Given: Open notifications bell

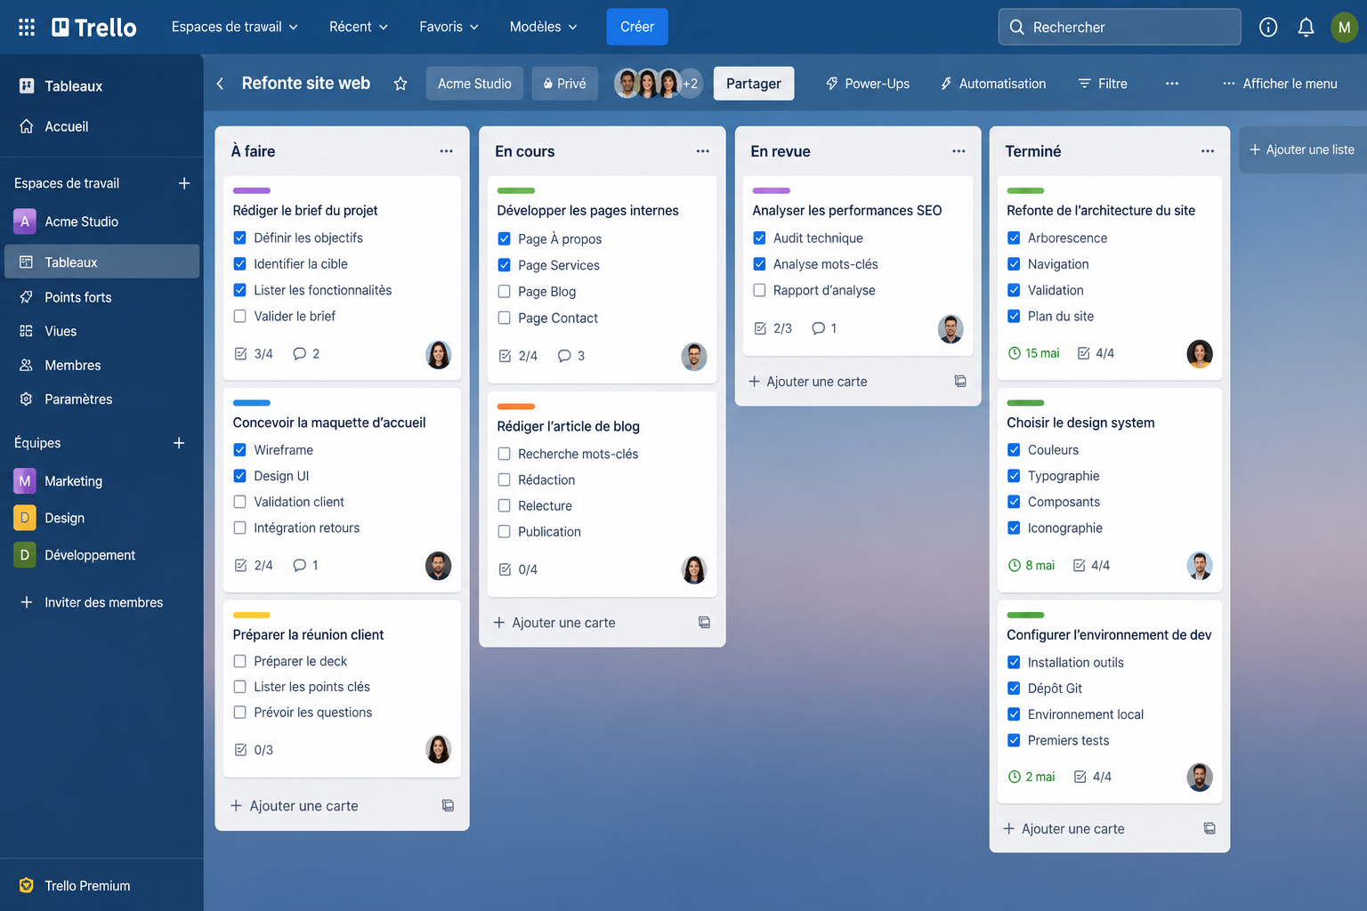Looking at the screenshot, I should pos(1306,27).
